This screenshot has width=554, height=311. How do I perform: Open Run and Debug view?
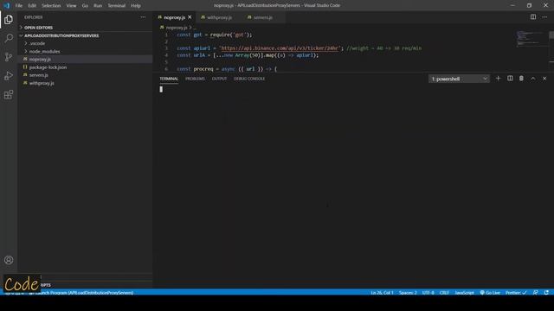(x=9, y=75)
